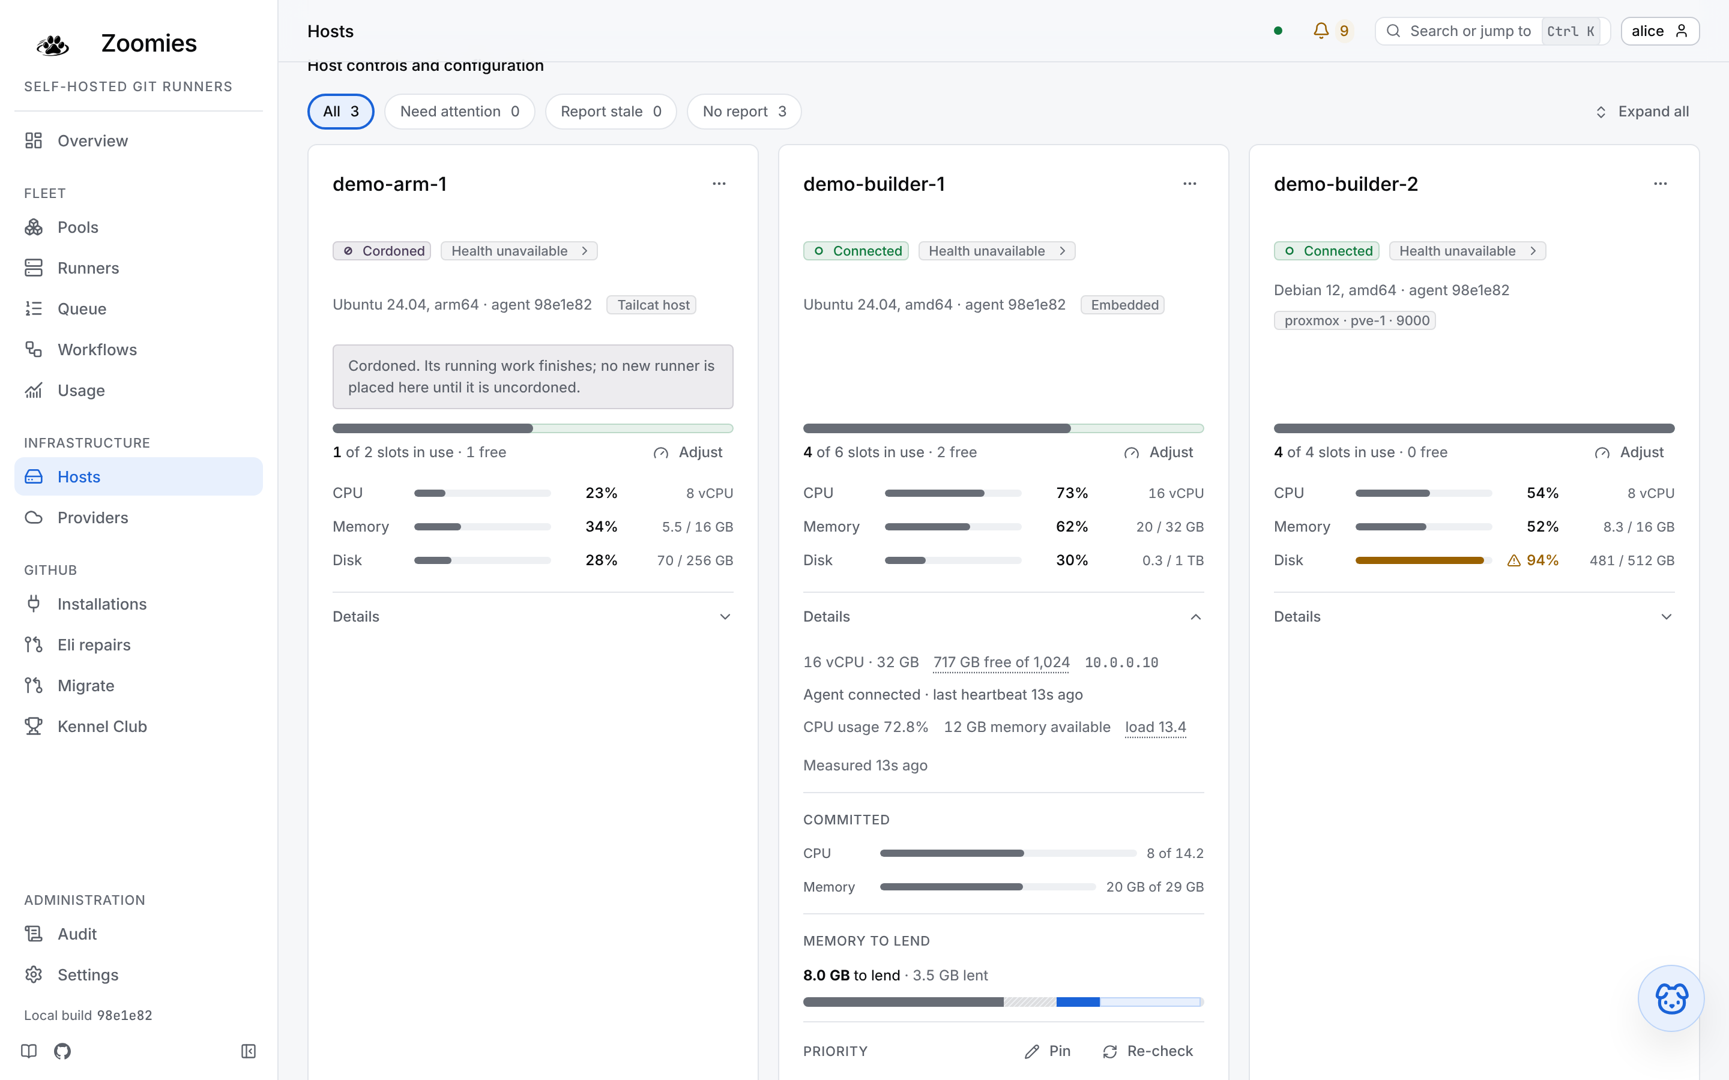Expand Details on demo-arm-1

coord(533,616)
